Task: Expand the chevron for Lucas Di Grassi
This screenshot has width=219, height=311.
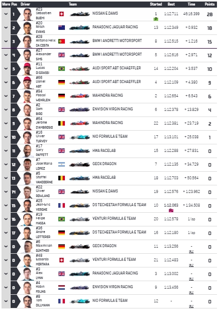Action: (x=6, y=68)
